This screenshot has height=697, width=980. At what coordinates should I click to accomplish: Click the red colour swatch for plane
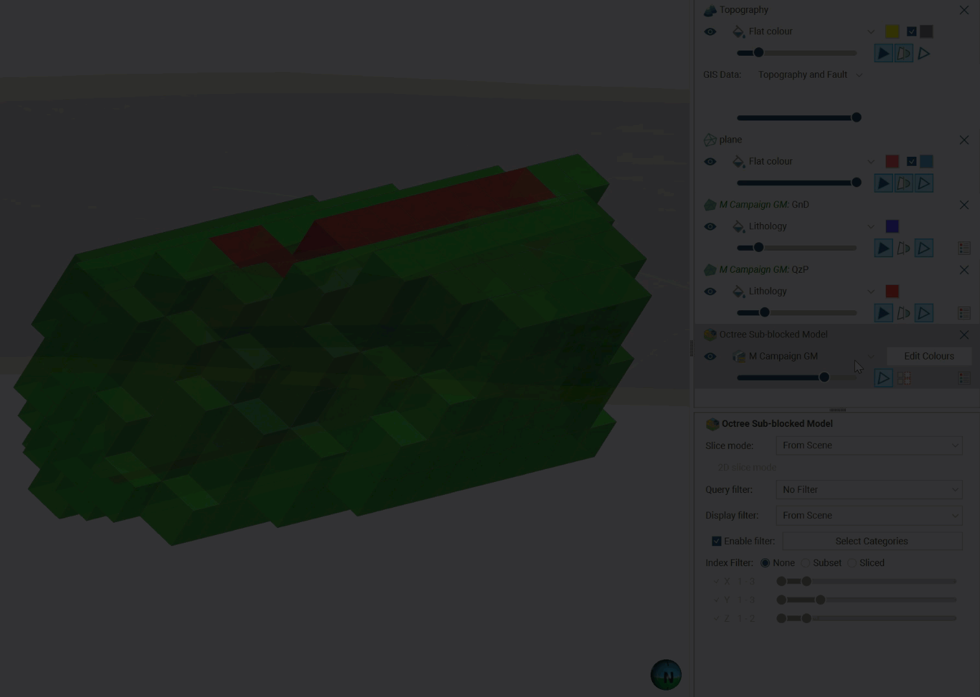pyautogui.click(x=892, y=161)
